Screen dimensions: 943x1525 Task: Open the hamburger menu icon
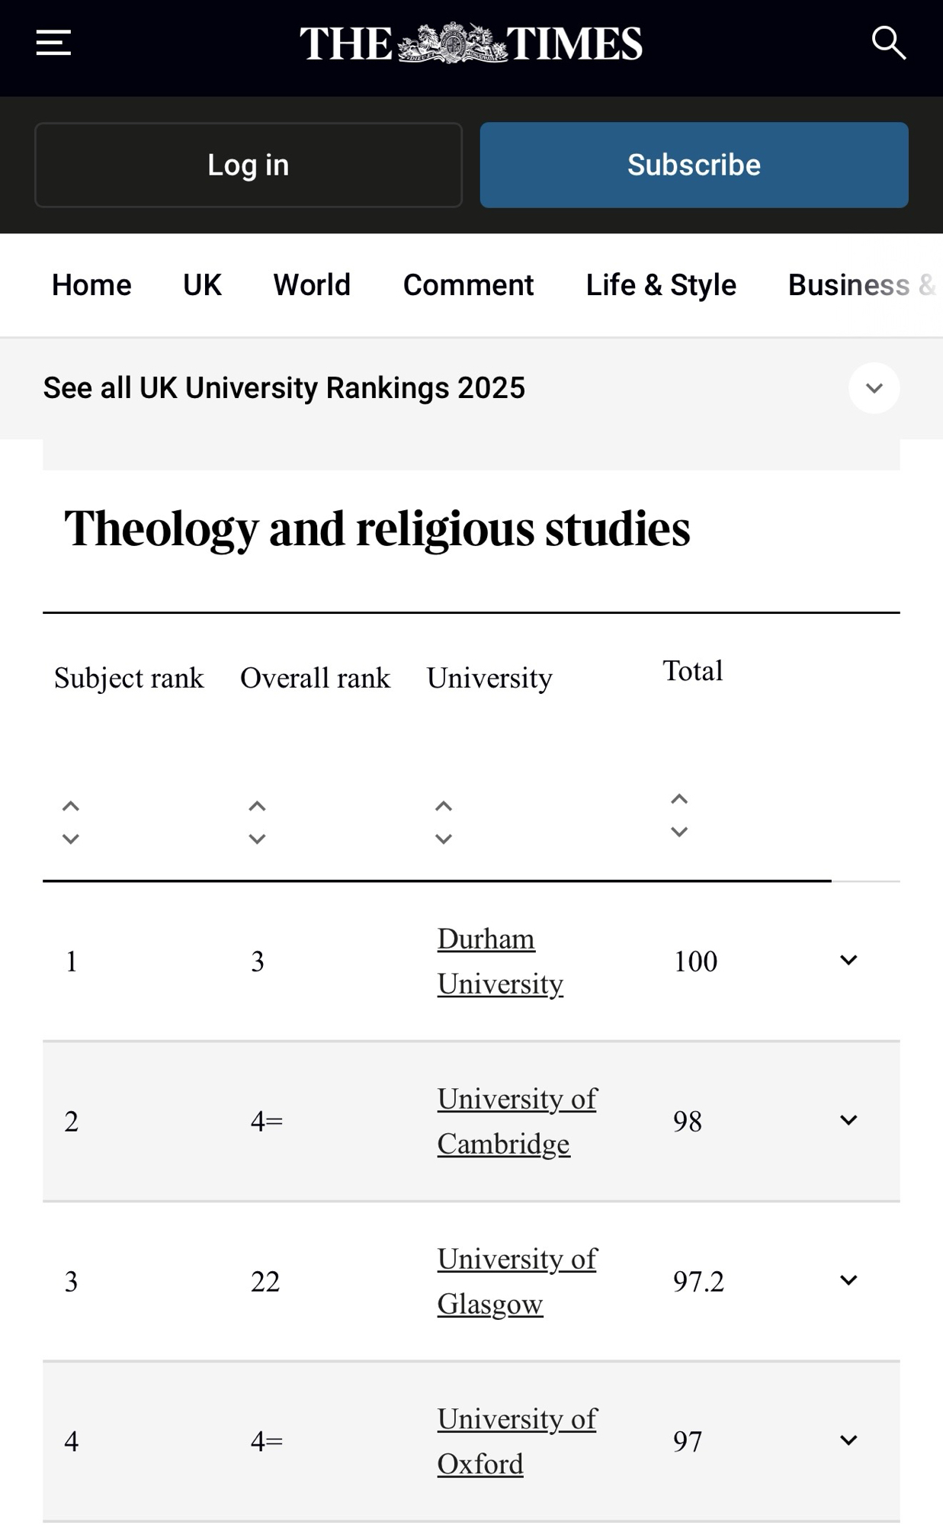[53, 43]
